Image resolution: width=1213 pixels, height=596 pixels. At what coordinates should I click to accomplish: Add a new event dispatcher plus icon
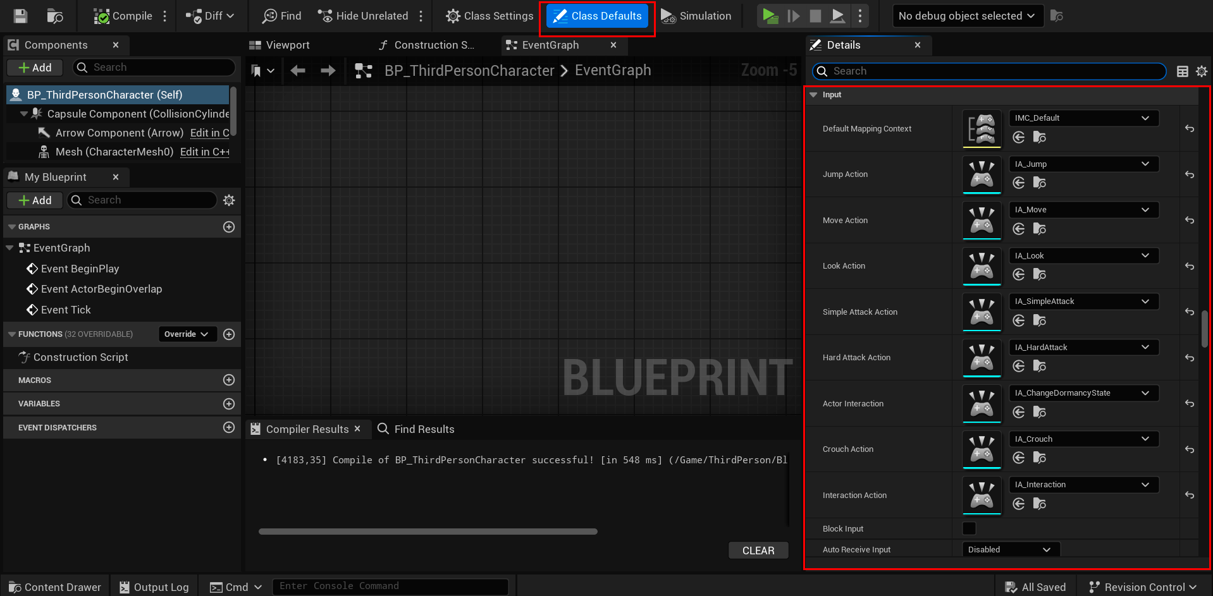(x=229, y=428)
